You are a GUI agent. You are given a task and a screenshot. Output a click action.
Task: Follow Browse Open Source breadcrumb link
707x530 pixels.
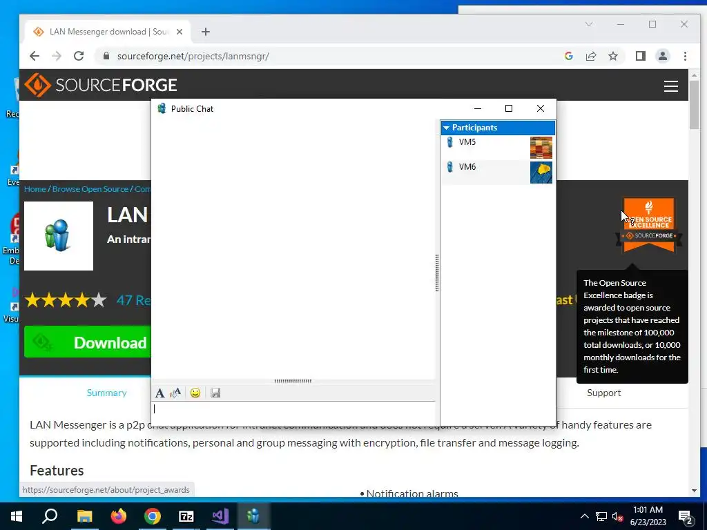click(90, 189)
